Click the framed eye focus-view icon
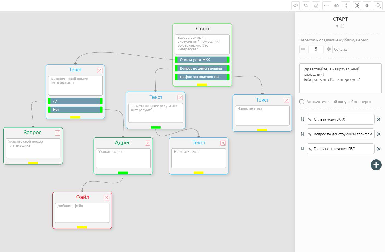Screen dimensions: 385x252 [x=356, y=5]
